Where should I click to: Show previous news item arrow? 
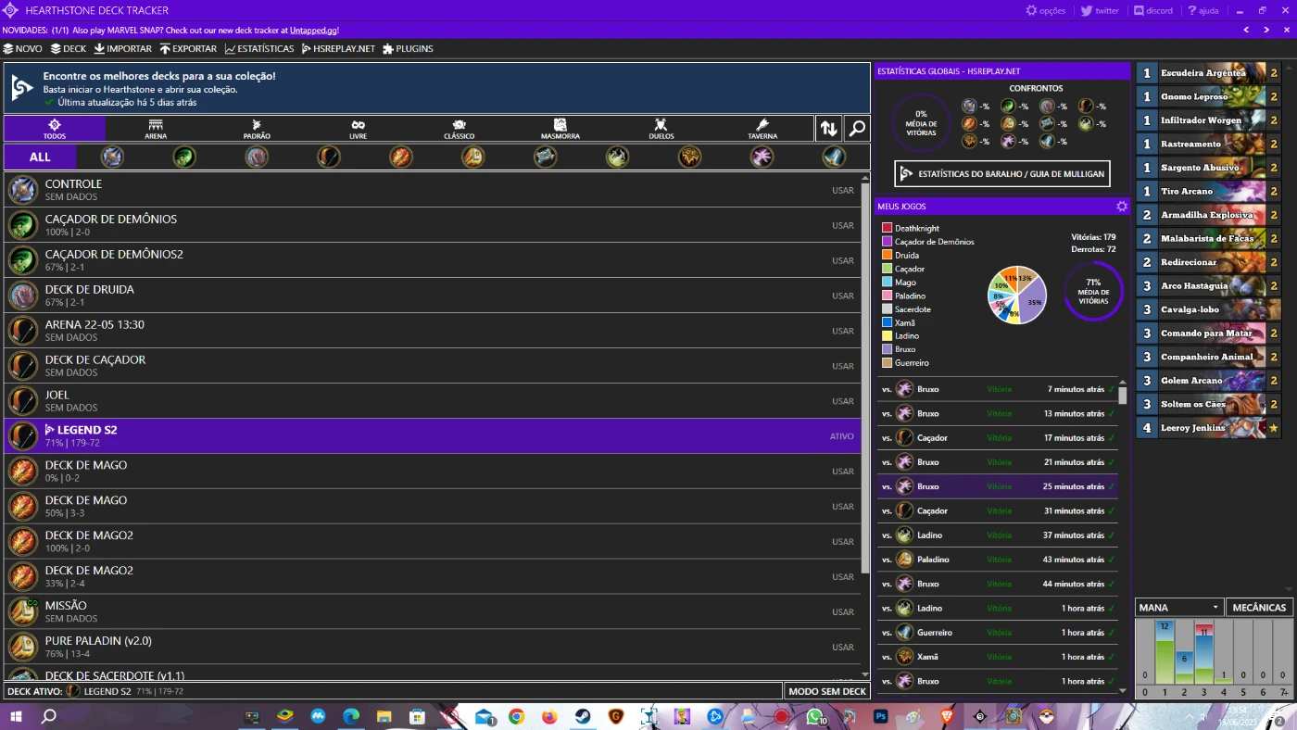(1247, 31)
